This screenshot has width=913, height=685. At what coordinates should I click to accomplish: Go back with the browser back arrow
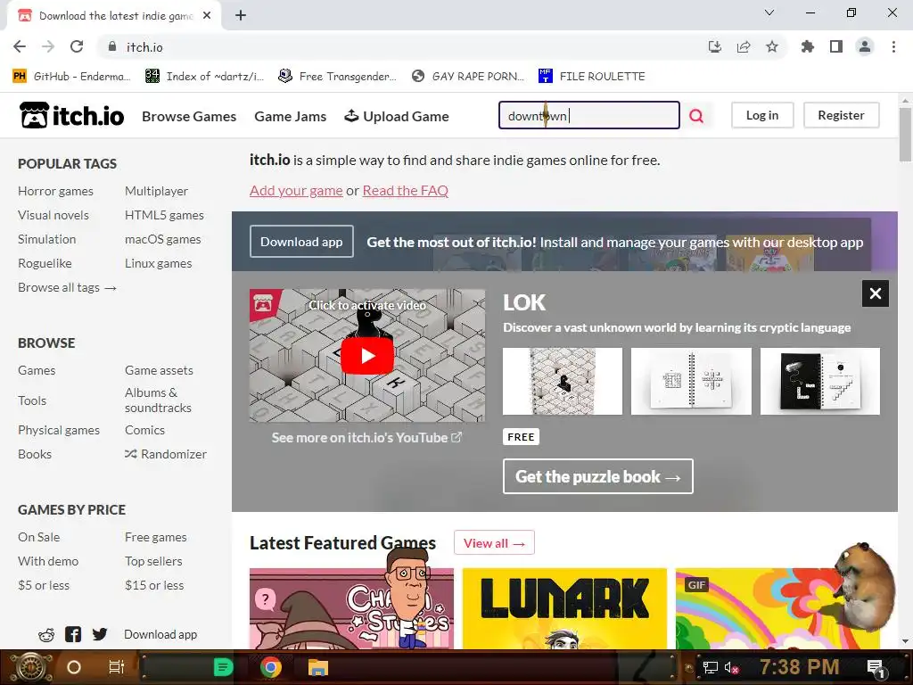point(20,46)
